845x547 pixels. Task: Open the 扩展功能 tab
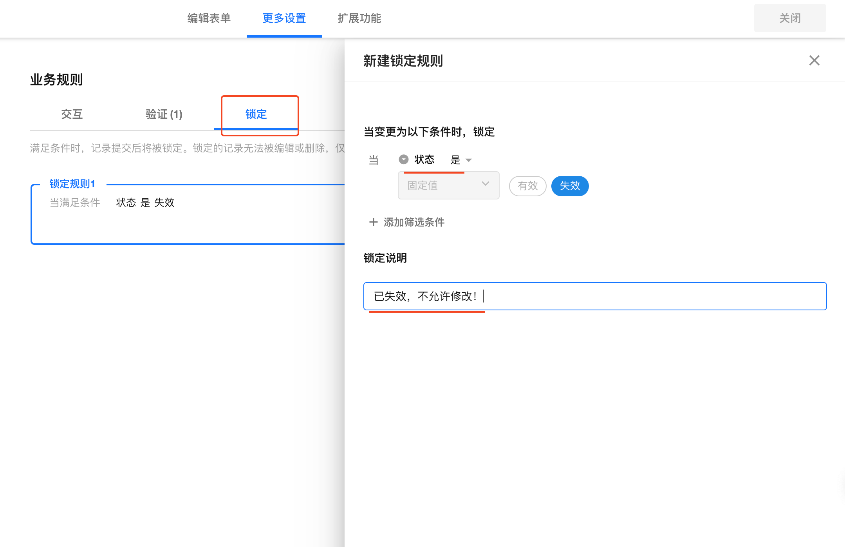coord(359,18)
